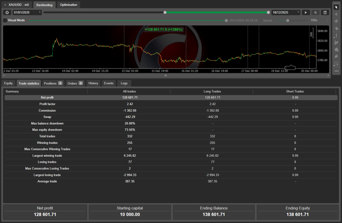This screenshot has width=342, height=223.
Task: Select the freehand pencil drawing tool
Action: coord(336,42)
